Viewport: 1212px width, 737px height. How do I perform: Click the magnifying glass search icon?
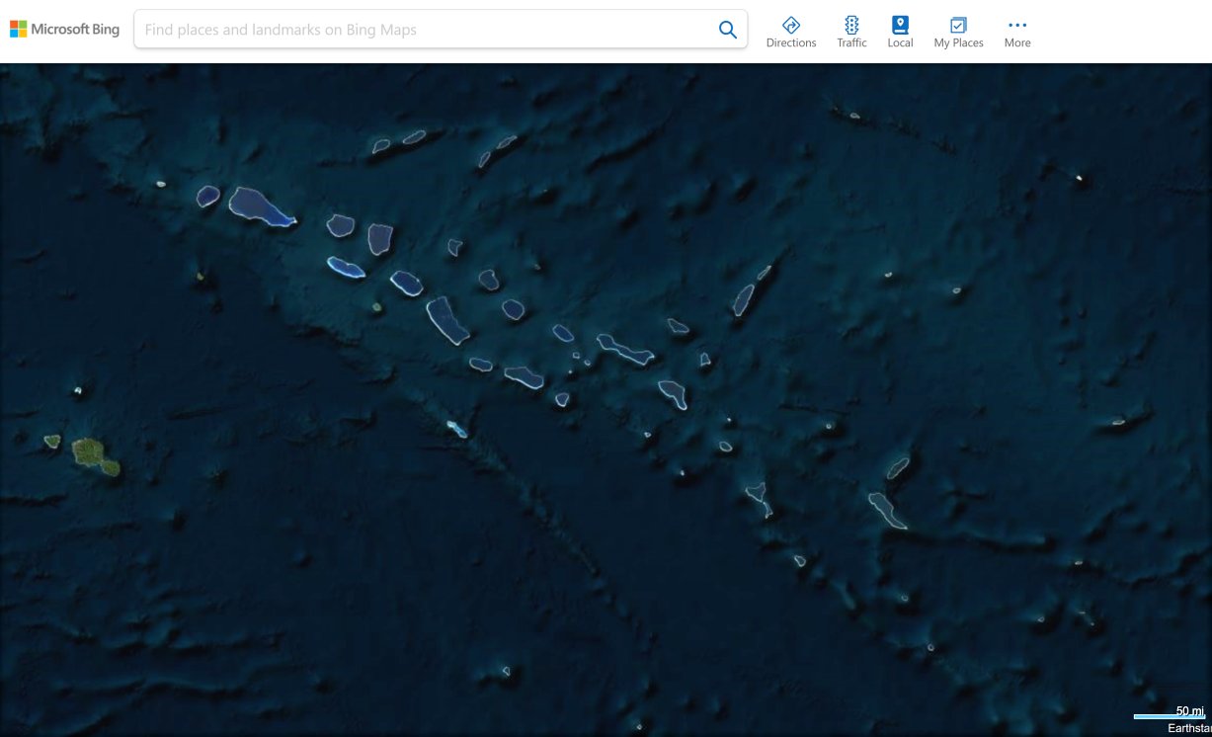727,30
